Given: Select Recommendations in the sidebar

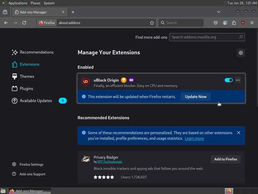Looking at the screenshot, I should pos(33,52).
